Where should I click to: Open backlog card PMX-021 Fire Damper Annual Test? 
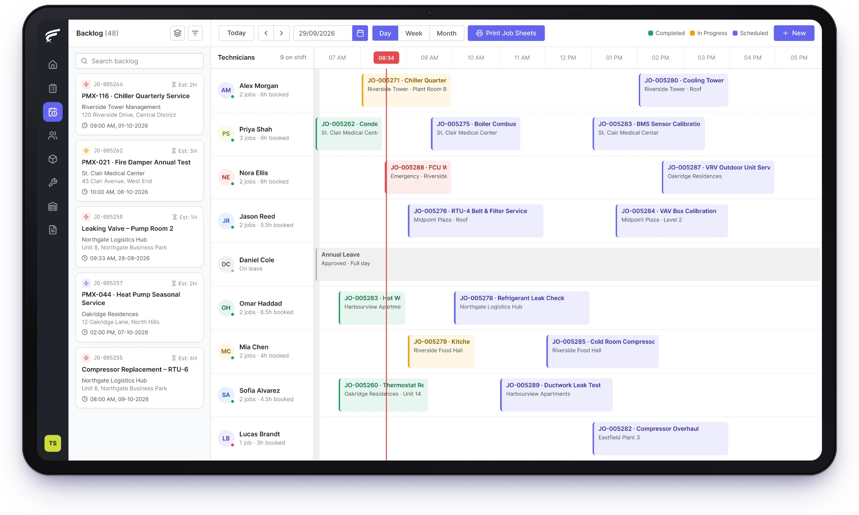(x=140, y=171)
